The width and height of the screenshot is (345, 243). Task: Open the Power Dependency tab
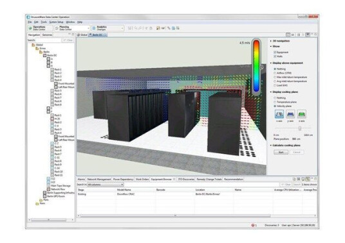point(123,180)
